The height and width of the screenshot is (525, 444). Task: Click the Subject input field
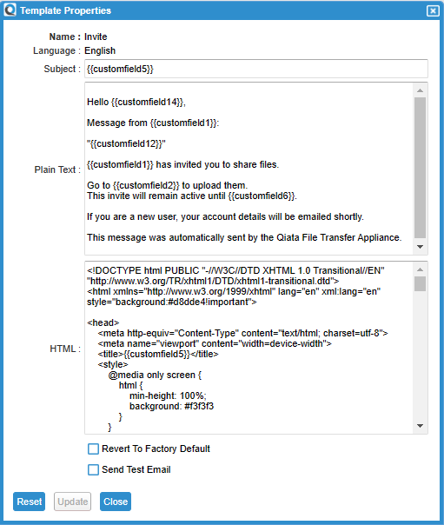256,69
